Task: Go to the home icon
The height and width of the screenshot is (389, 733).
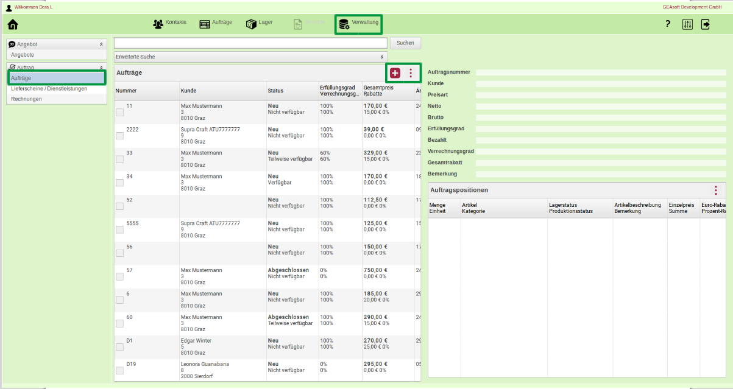Action: 12,25
